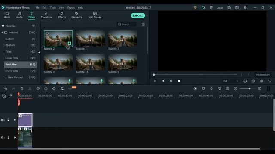Click the download icon in title bar

point(245,8)
